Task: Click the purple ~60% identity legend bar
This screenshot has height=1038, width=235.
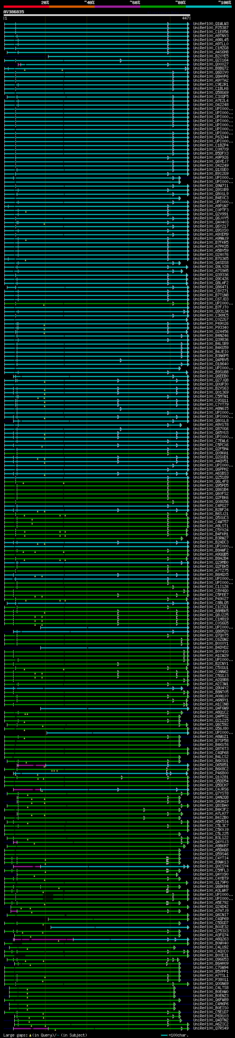Action: [118, 7]
